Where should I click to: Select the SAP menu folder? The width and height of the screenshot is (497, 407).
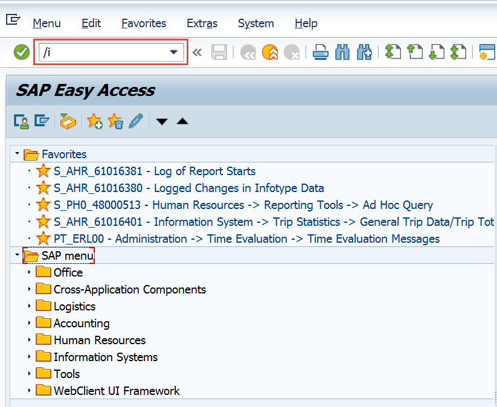pyautogui.click(x=68, y=255)
